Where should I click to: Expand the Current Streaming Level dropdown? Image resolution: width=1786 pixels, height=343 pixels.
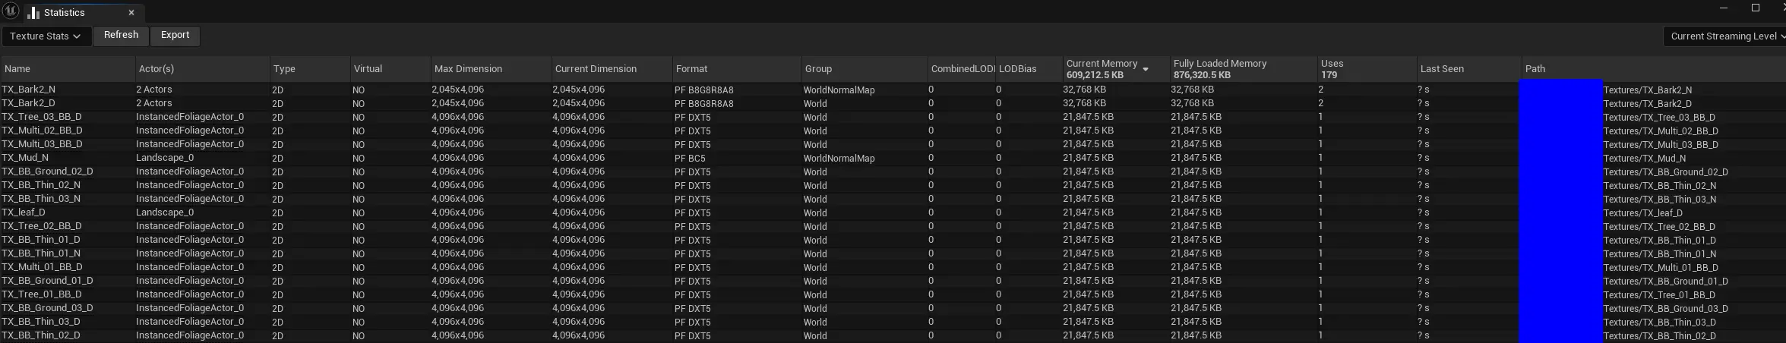click(x=1723, y=36)
